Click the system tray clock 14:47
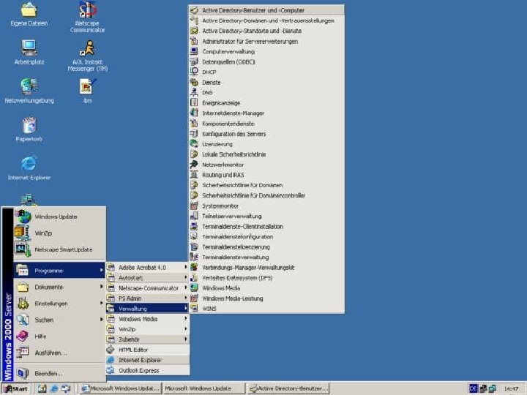This screenshot has width=527, height=395. coord(511,389)
